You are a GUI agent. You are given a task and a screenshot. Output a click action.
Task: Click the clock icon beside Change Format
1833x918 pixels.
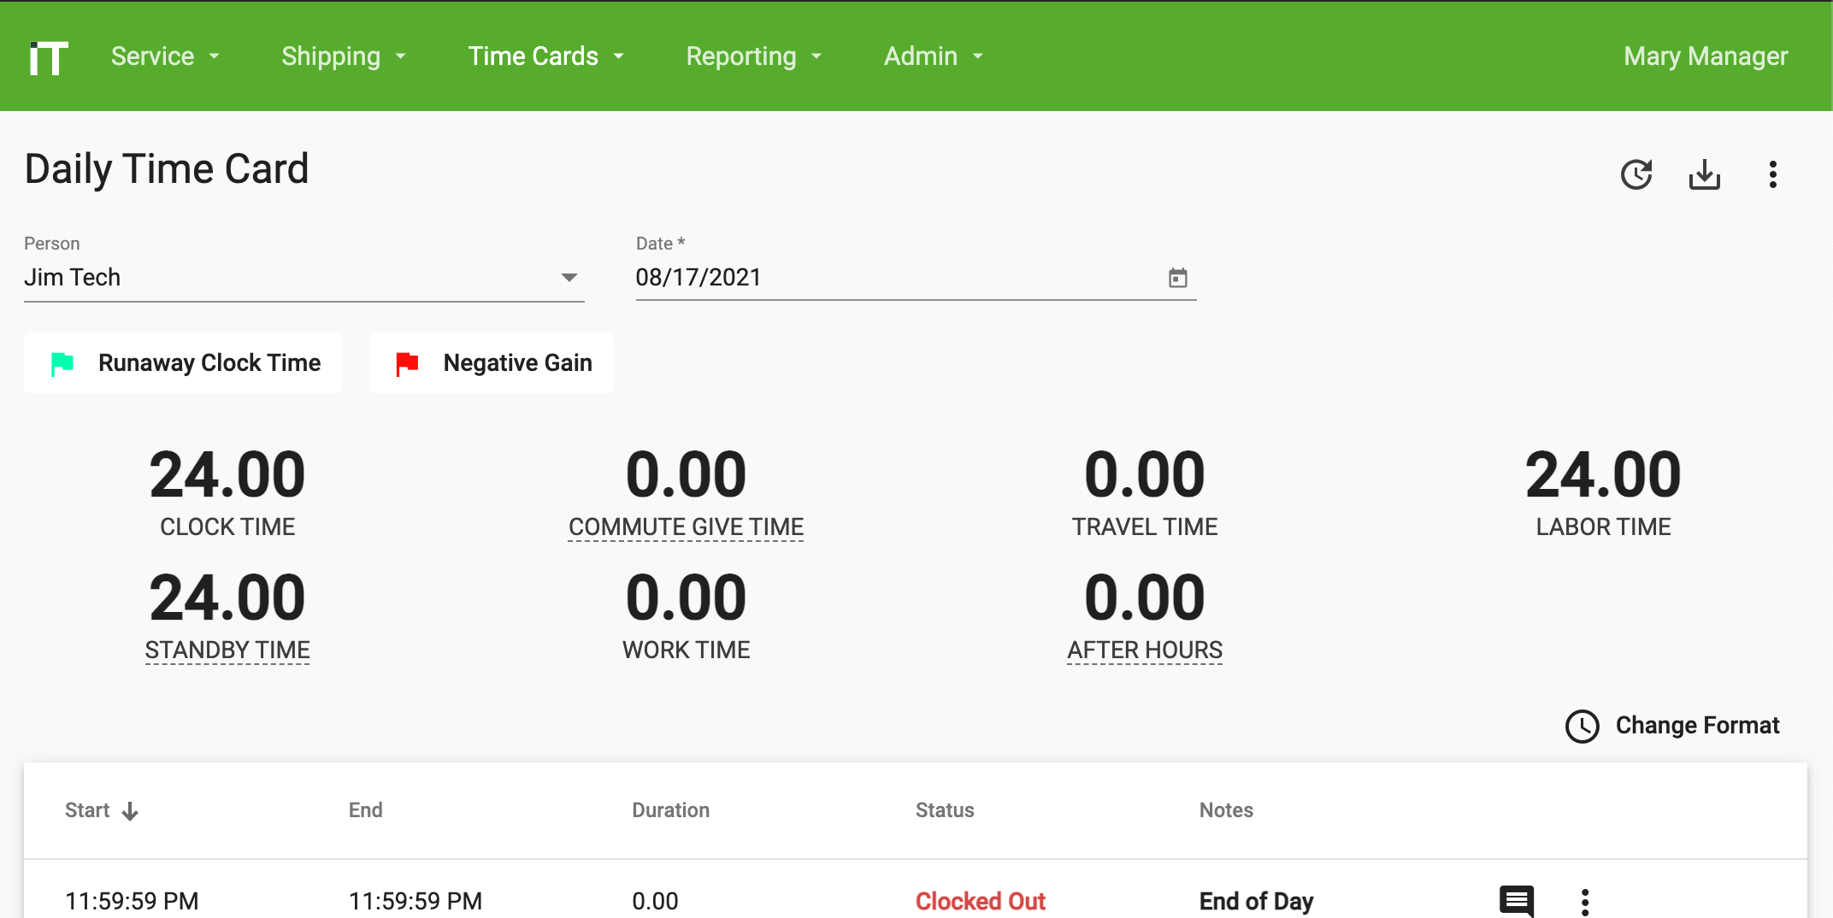tap(1584, 727)
